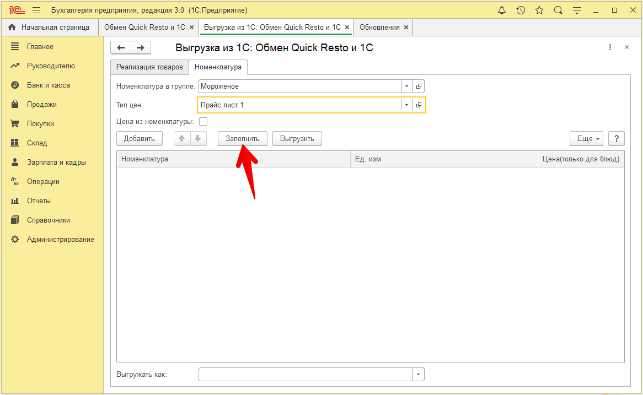Viewport: 643px width, 395px height.
Task: Open service menu icon beside search
Action: pos(577,10)
